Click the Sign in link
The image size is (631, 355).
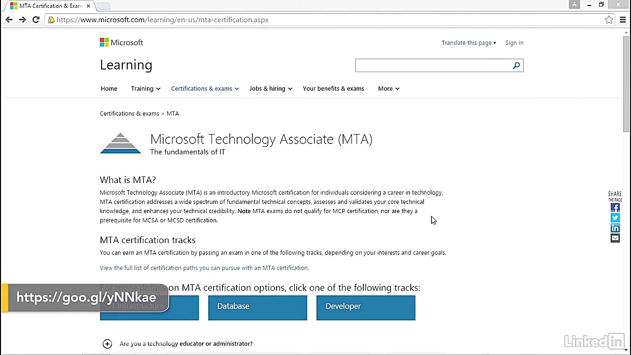click(514, 43)
